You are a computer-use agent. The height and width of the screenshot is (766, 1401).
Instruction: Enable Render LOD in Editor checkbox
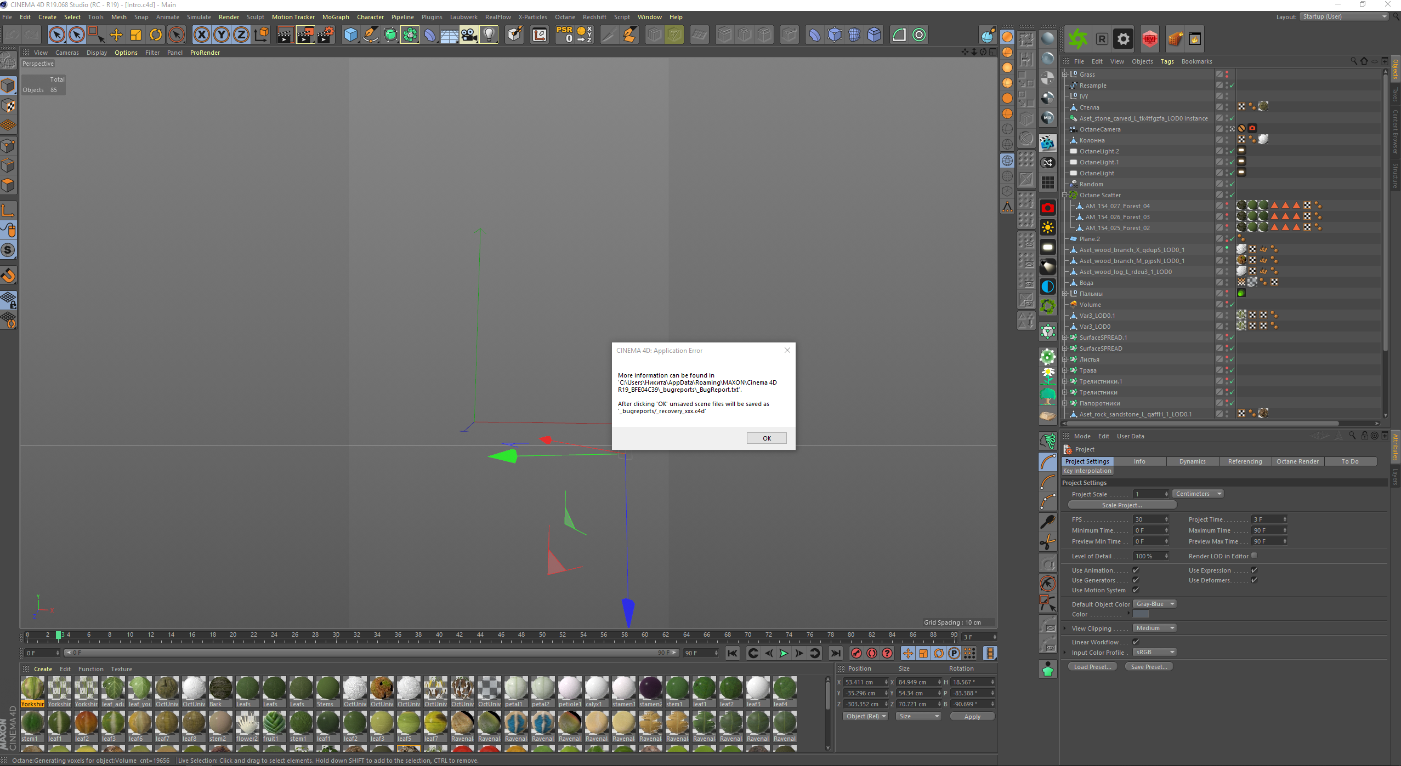coord(1254,556)
